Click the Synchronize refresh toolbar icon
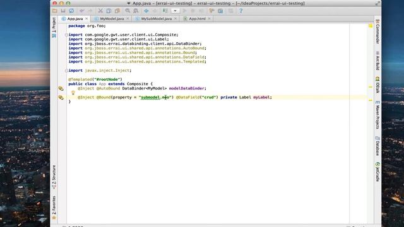 tap(71, 11)
